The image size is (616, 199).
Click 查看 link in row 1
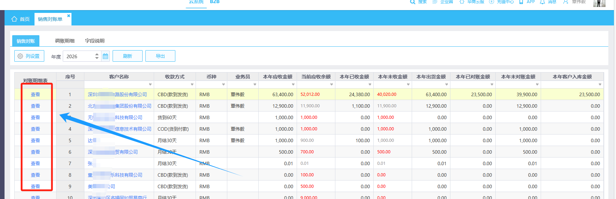click(x=35, y=94)
